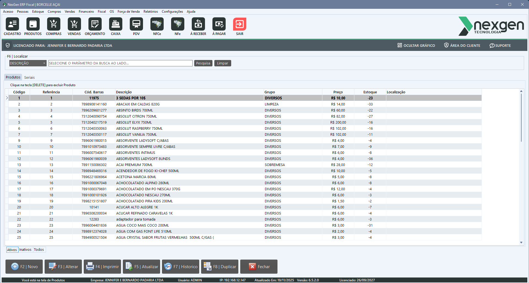Viewport: 529px width, 283px height.
Task: Switch to the Seriais tab
Action: (29, 78)
